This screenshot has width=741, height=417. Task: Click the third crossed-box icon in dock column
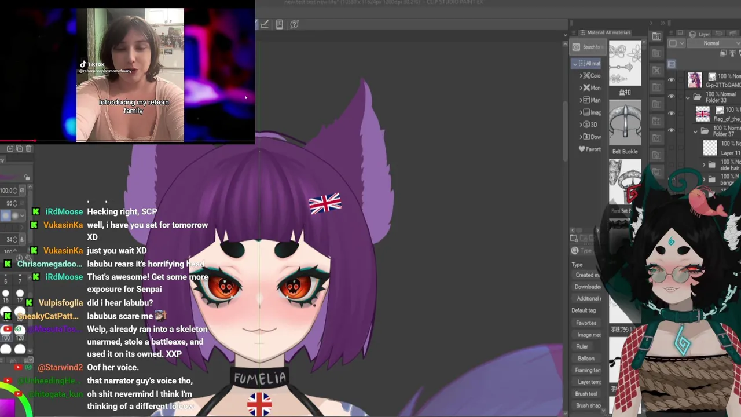click(656, 70)
